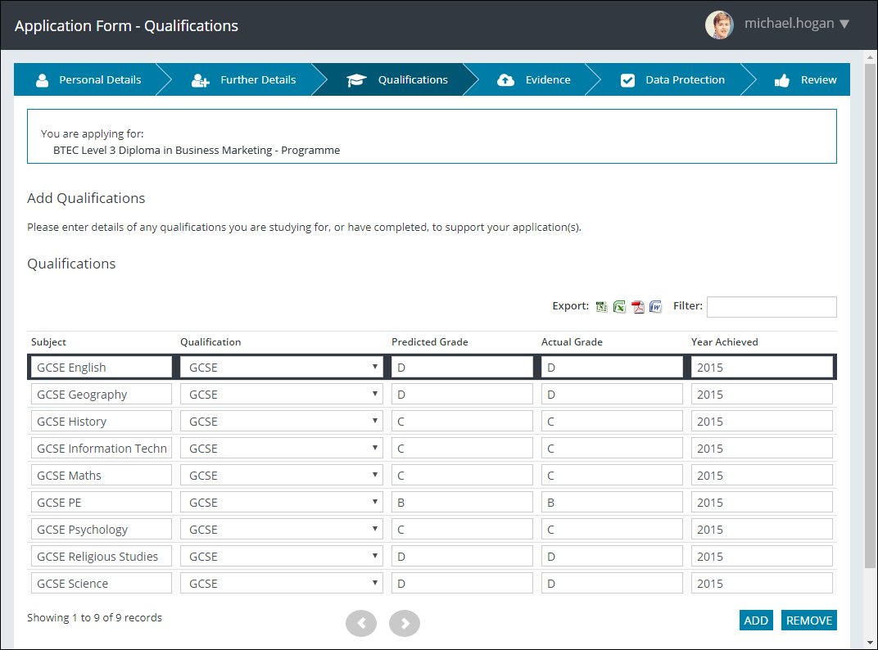This screenshot has width=878, height=650.
Task: Export qualifications to Word document
Action: tap(655, 307)
